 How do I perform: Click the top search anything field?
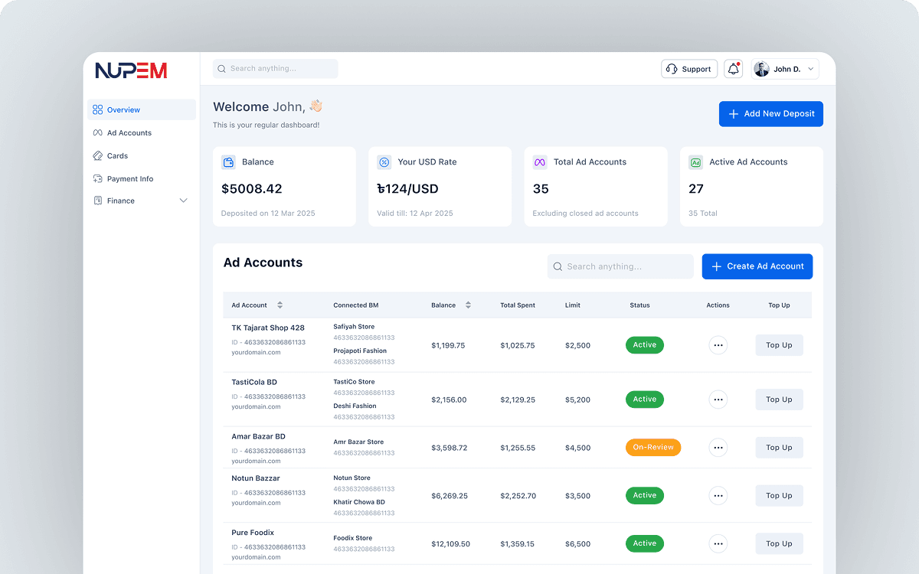(274, 68)
